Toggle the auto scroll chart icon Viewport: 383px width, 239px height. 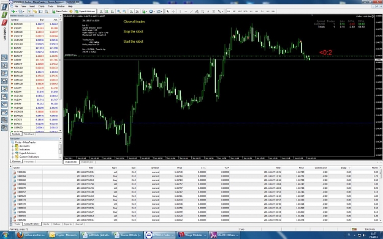pyautogui.click(x=131, y=11)
